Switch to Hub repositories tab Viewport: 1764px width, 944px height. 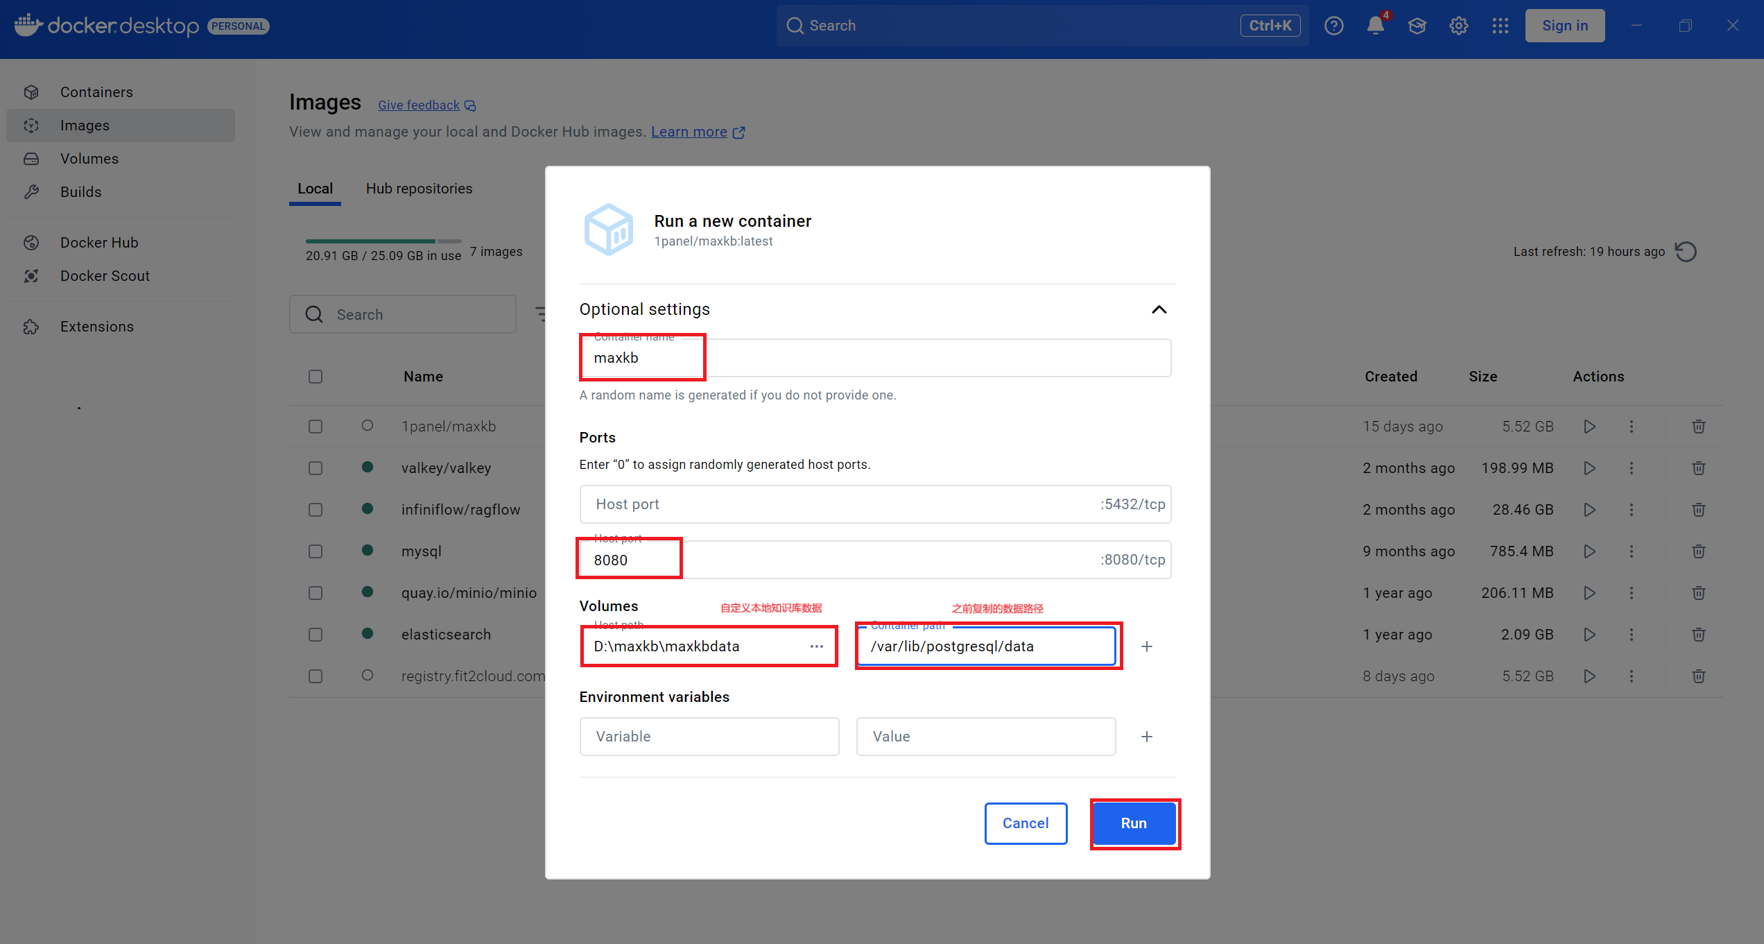pyautogui.click(x=419, y=189)
